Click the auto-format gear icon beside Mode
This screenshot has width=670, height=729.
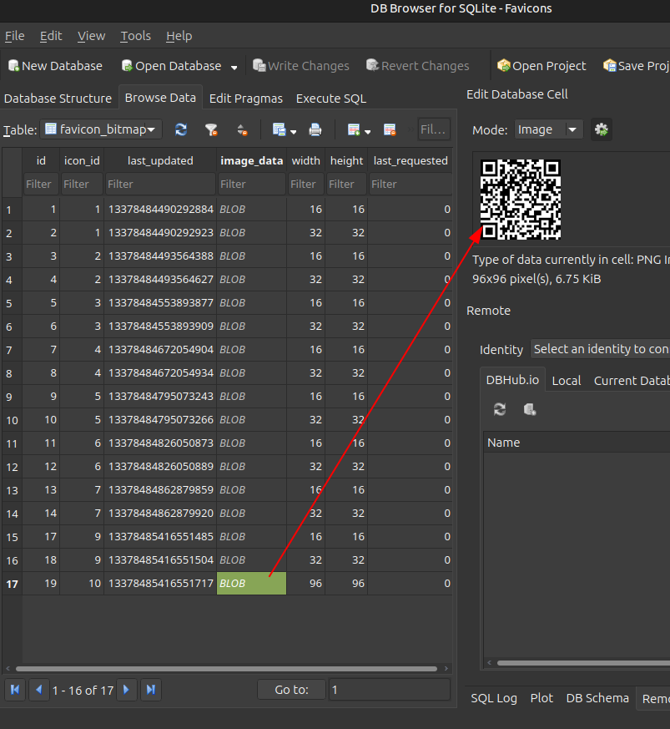coord(601,129)
